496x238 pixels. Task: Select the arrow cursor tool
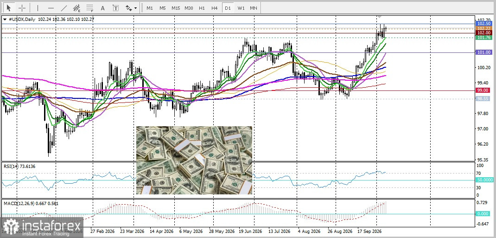point(8,8)
